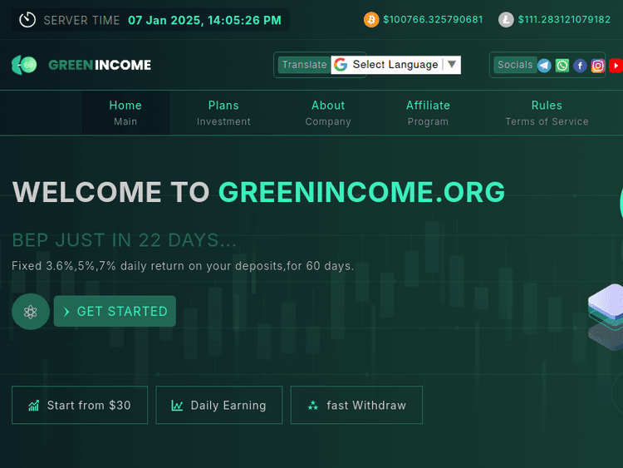The image size is (623, 468).
Task: Click the Bitcoin price icon
Action: click(x=371, y=20)
